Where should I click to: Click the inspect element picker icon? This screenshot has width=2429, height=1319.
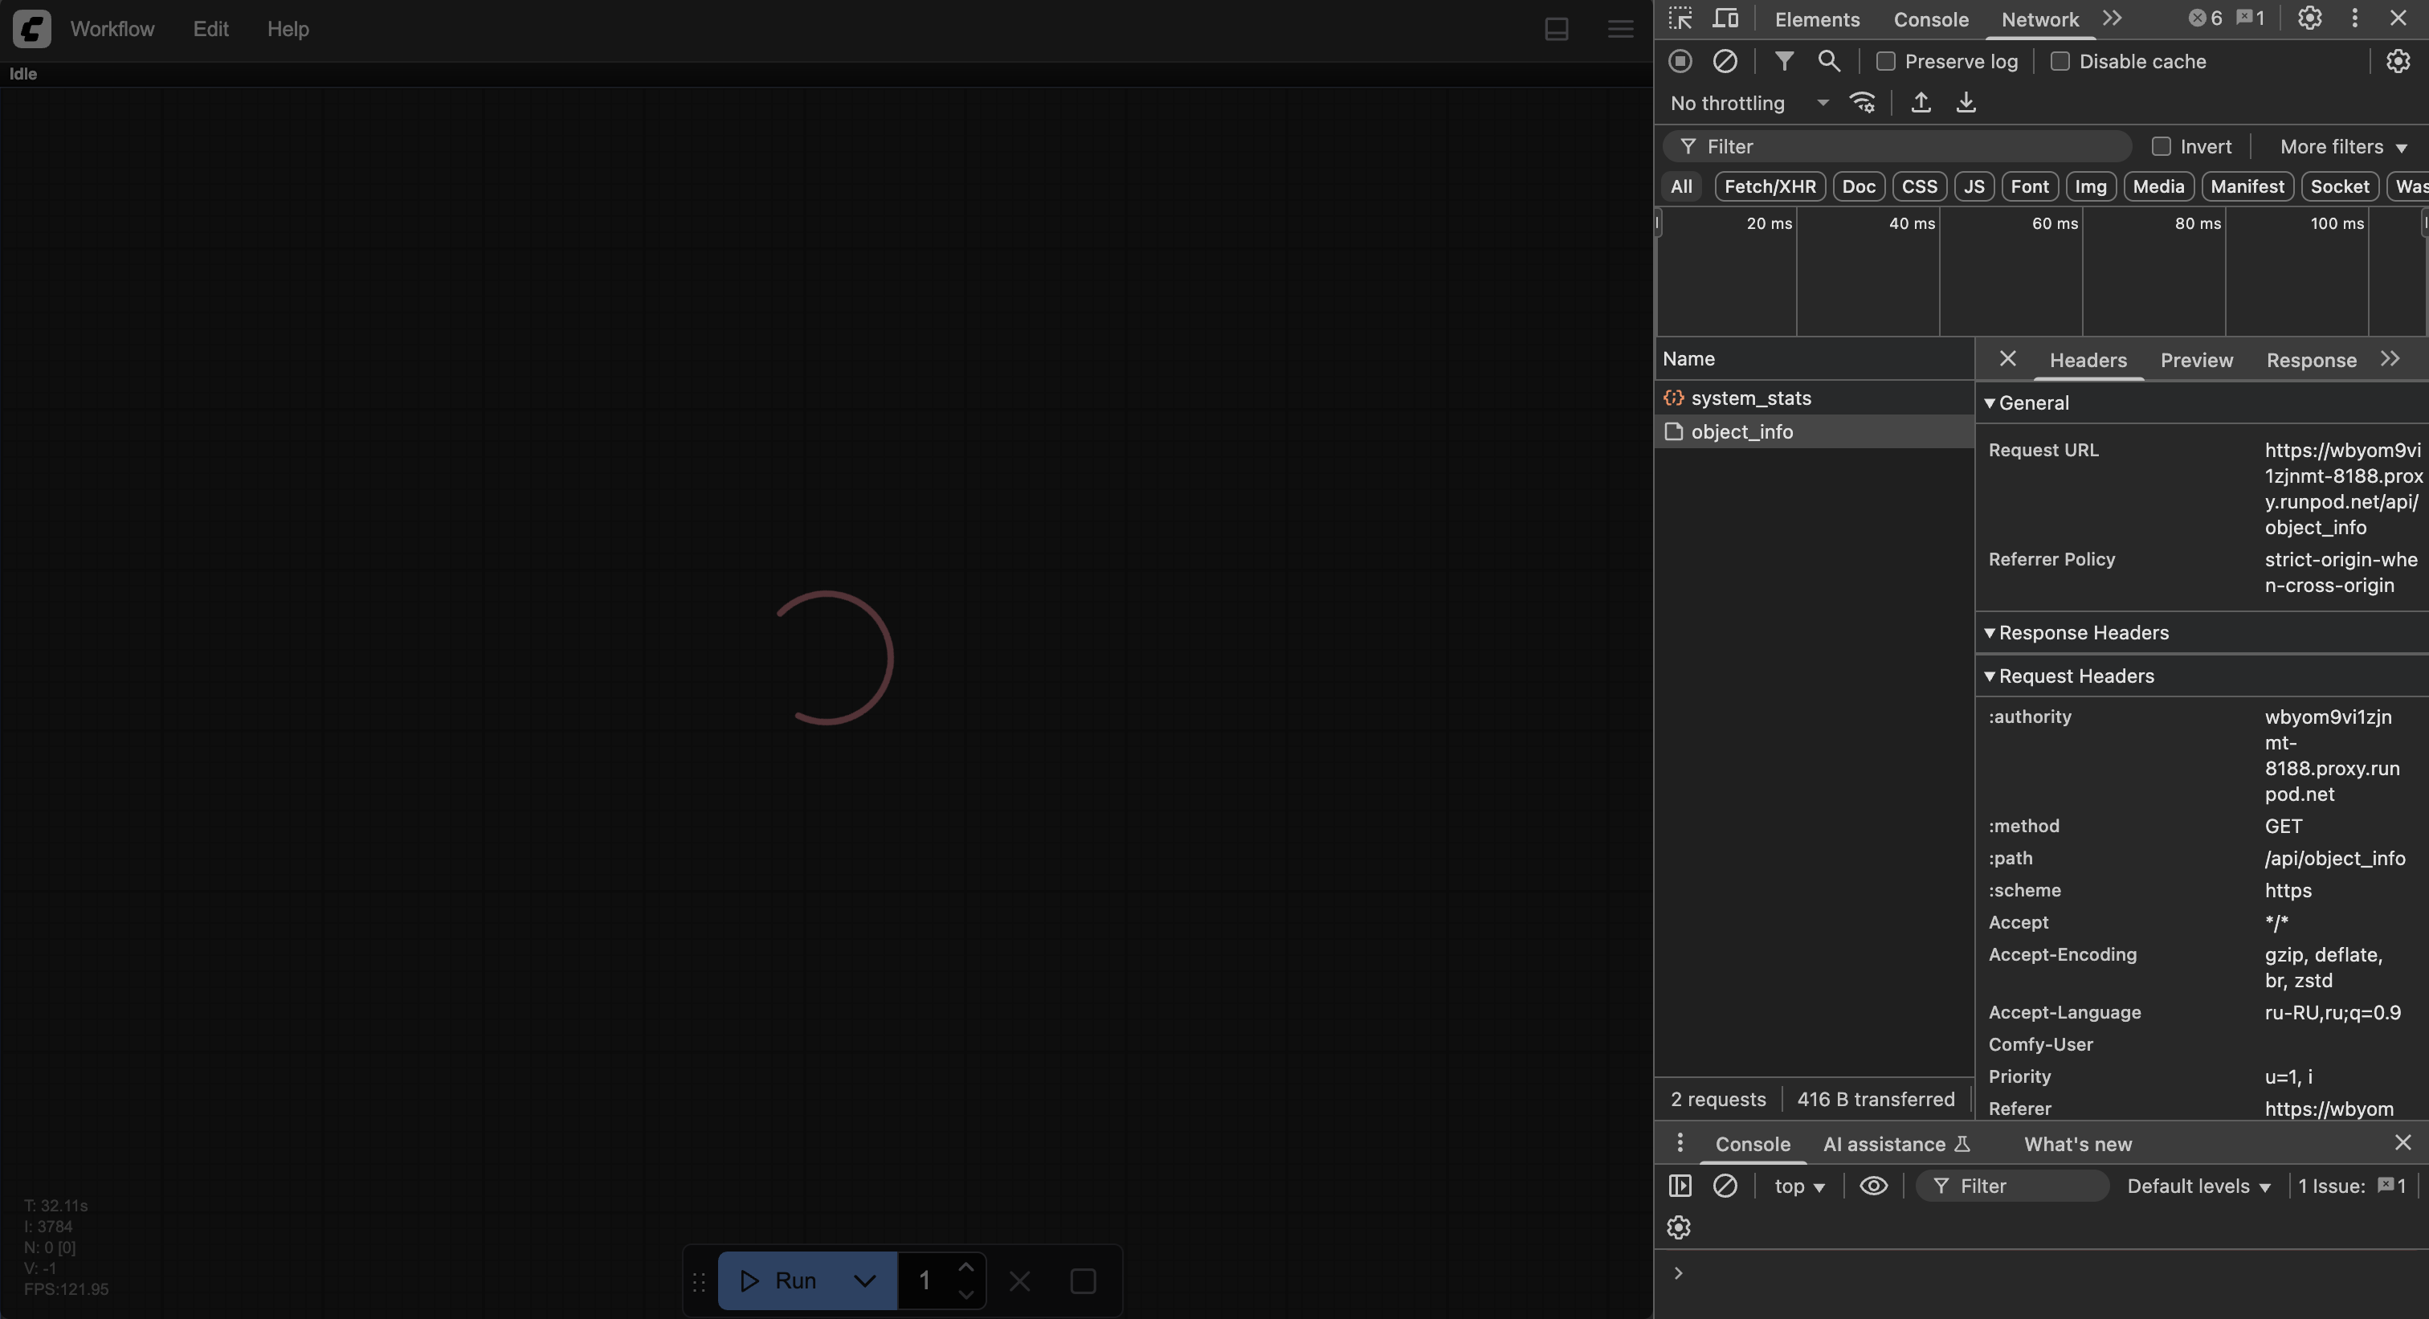pos(1680,18)
